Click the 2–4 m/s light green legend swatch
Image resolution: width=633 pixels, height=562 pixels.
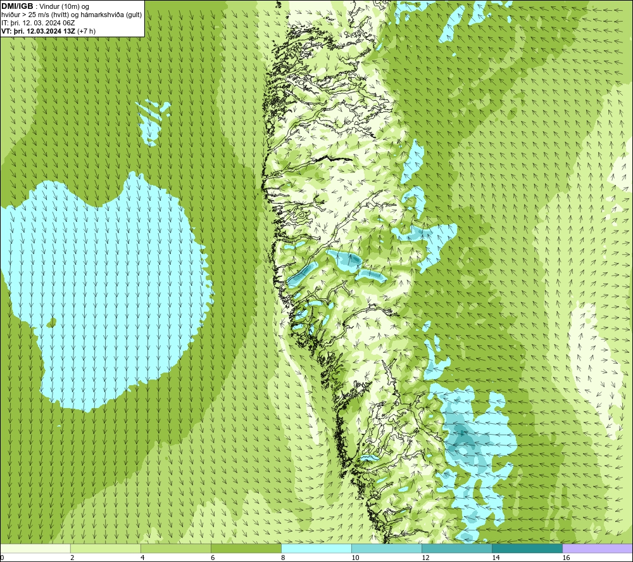(x=106, y=548)
